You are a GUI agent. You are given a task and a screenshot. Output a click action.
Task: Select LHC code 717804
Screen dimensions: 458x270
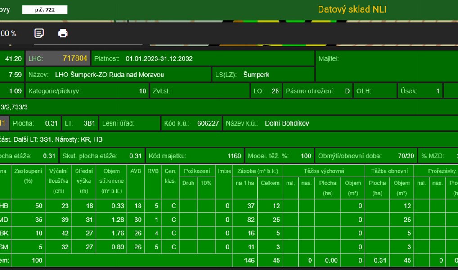pyautogui.click(x=75, y=58)
